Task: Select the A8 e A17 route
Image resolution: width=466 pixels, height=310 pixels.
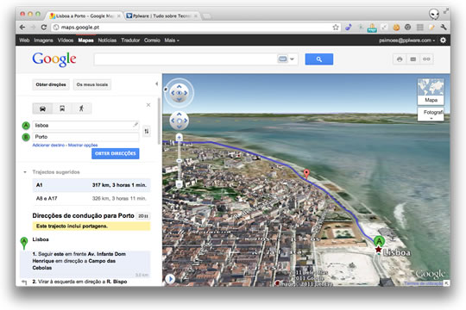Action: [91, 198]
